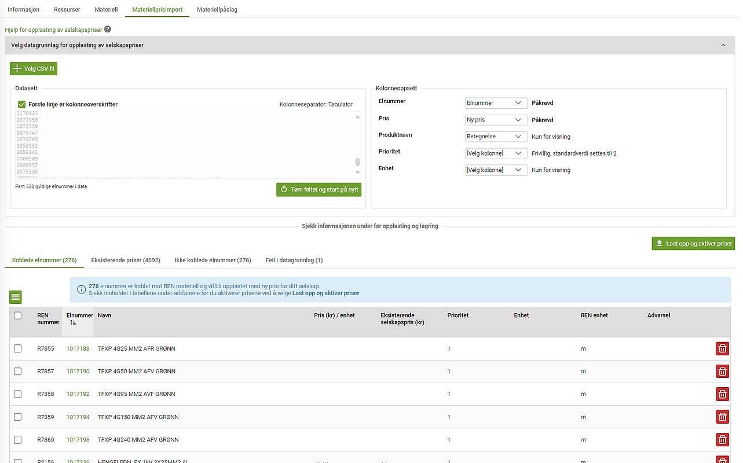This screenshot has width=743, height=463.
Task: Delete row for Elnummer 1017194
Action: tap(722, 417)
